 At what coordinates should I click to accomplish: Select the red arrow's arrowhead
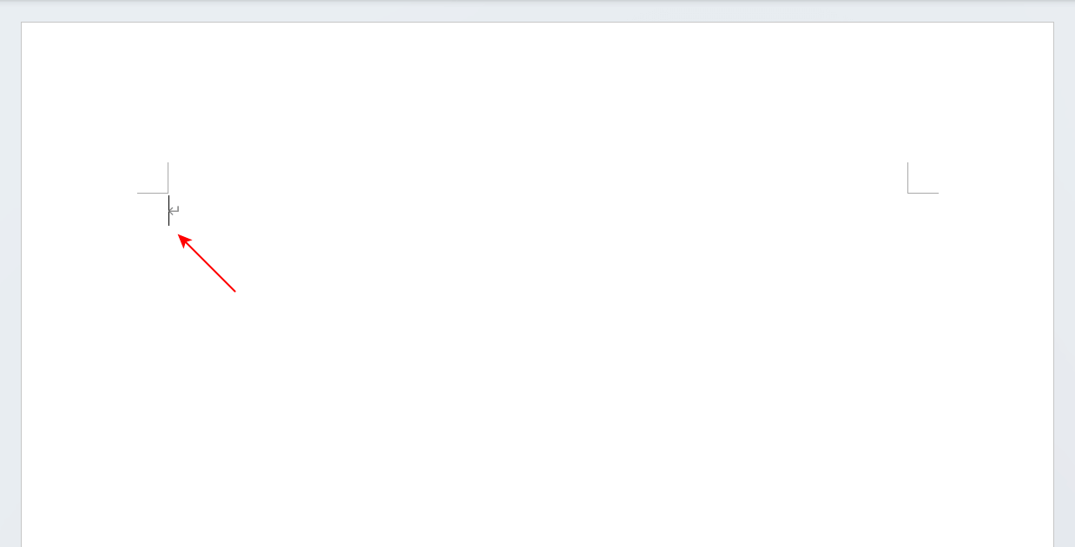coord(184,241)
